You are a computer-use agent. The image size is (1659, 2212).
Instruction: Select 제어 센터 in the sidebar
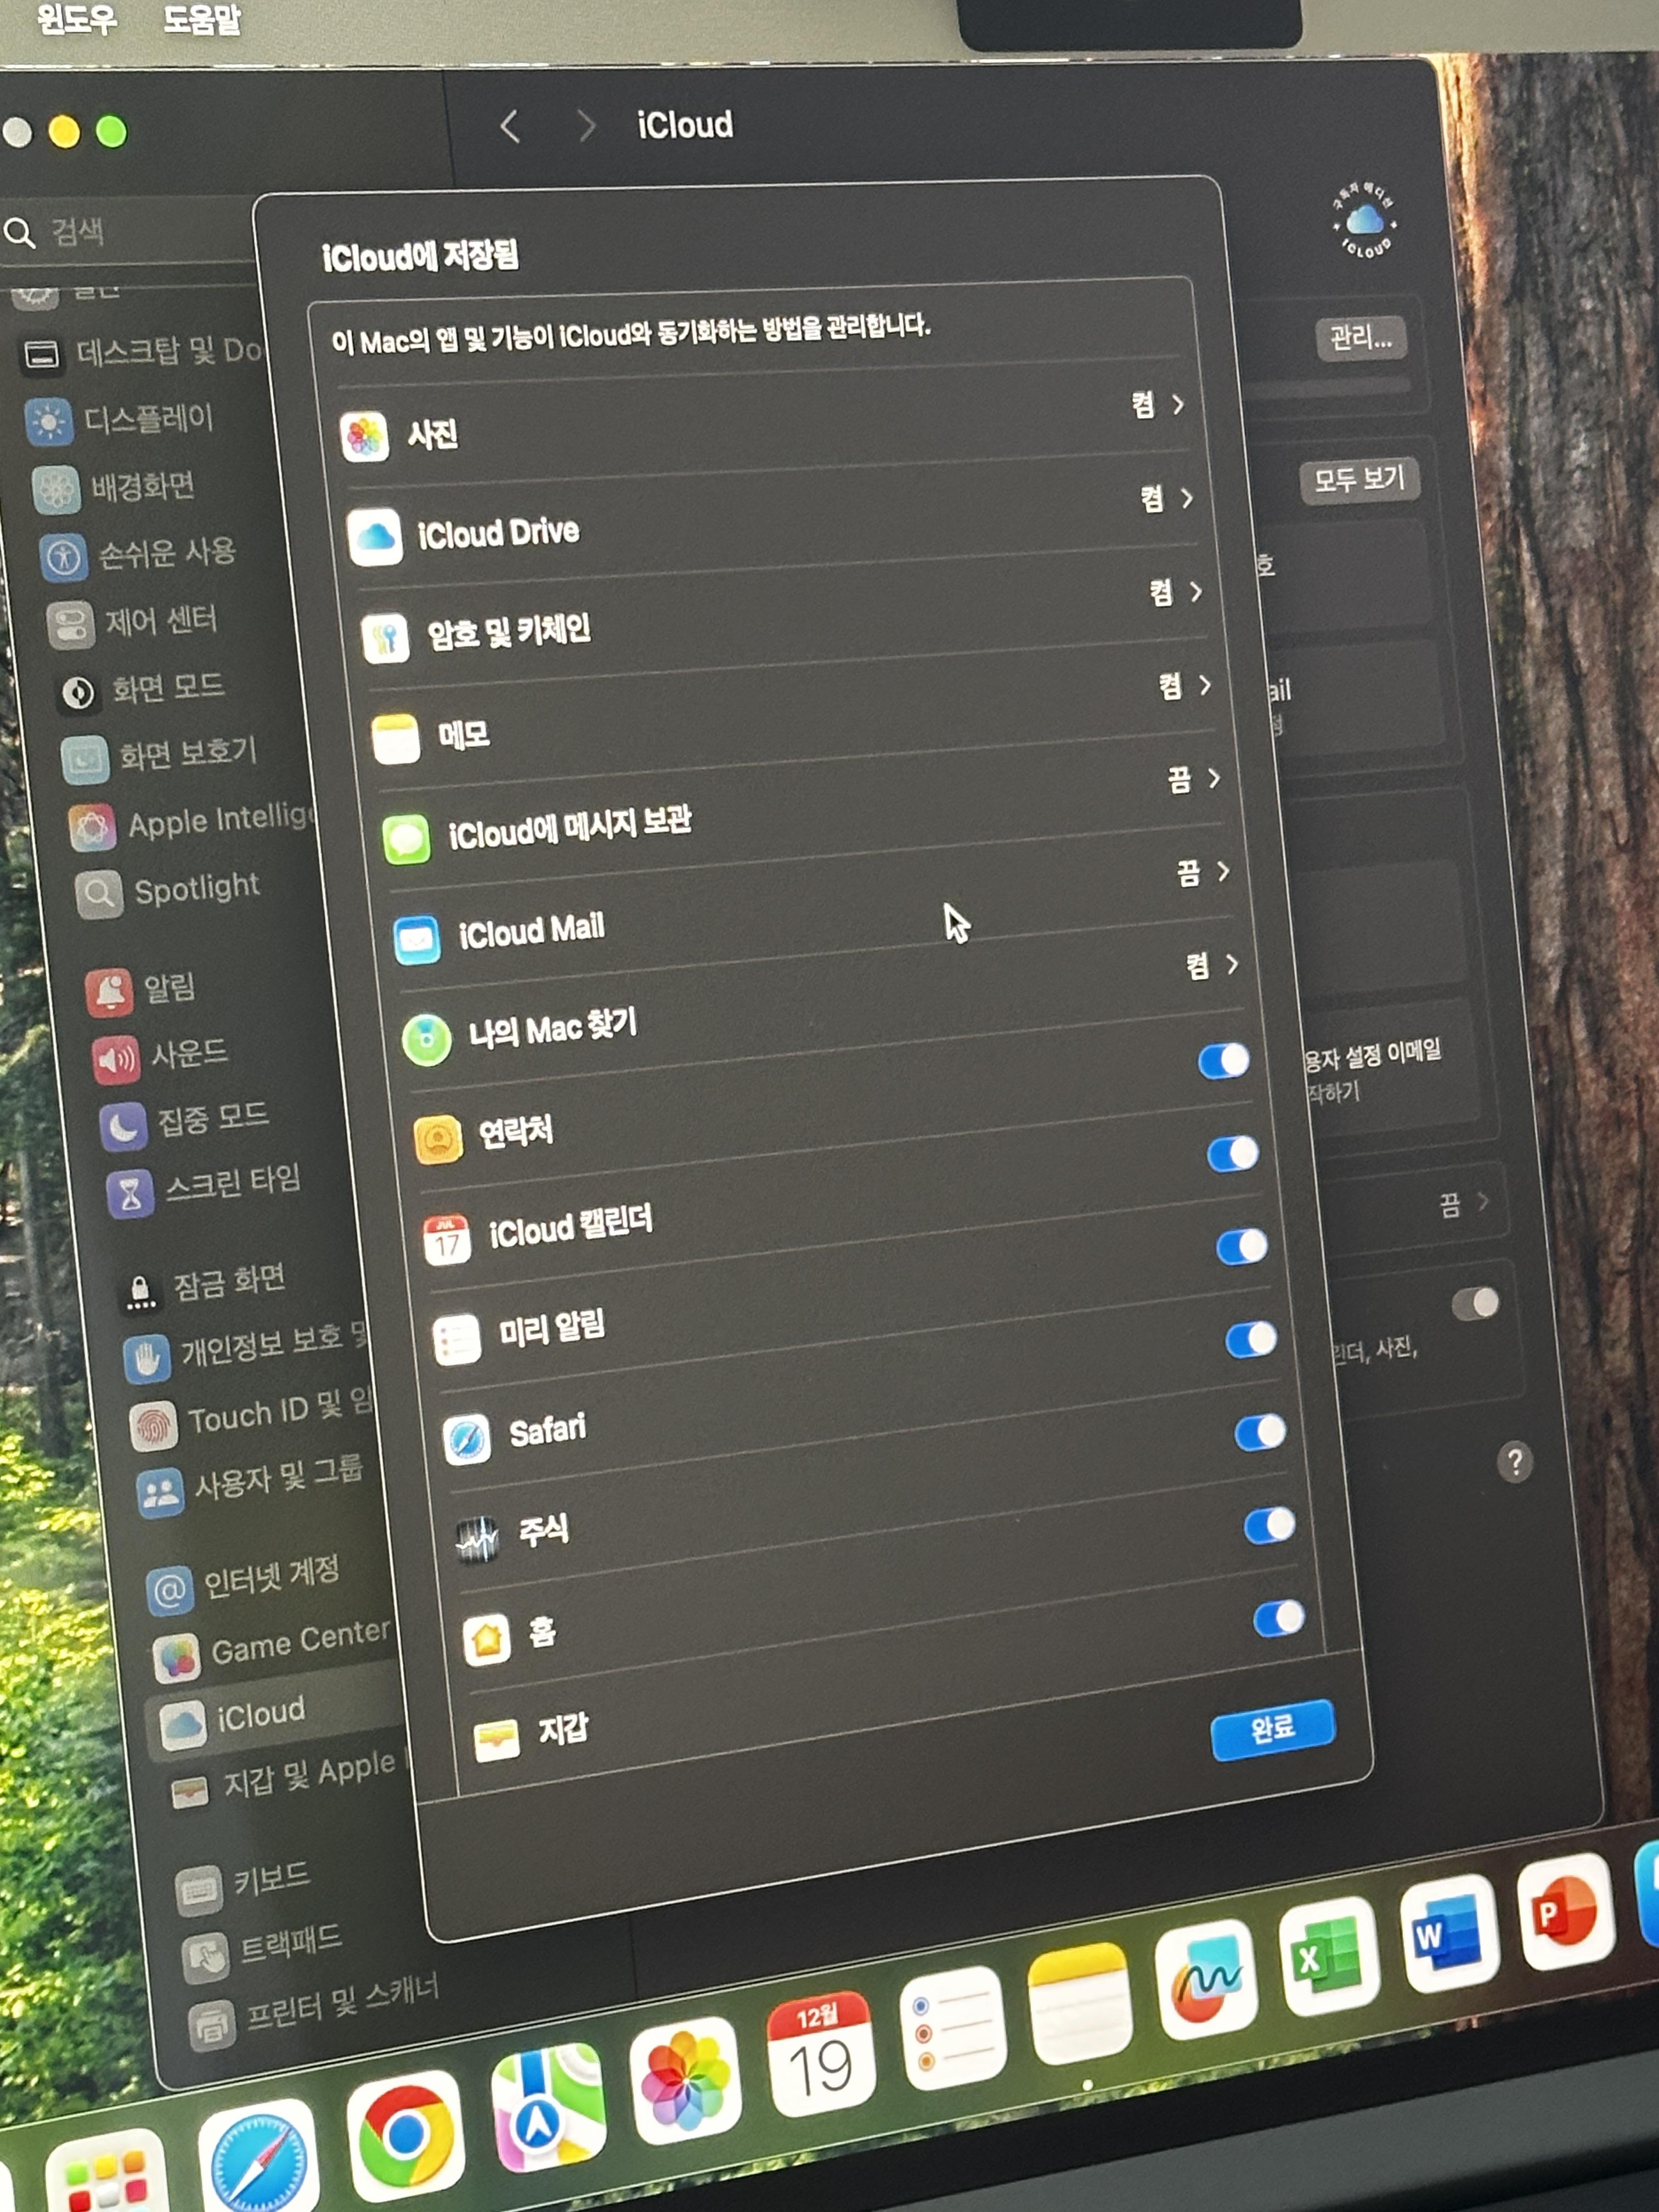coord(132,622)
